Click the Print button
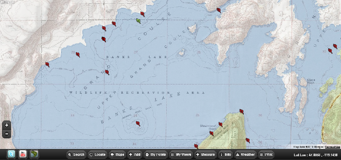341x160 pixels. tap(266, 154)
